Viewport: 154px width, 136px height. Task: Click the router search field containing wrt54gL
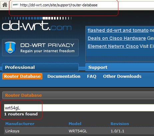click(79, 108)
